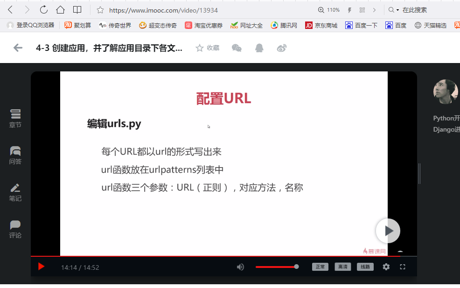Open the 评论 comments sidebar panel
Screen dimensions: 460x288
click(x=15, y=229)
